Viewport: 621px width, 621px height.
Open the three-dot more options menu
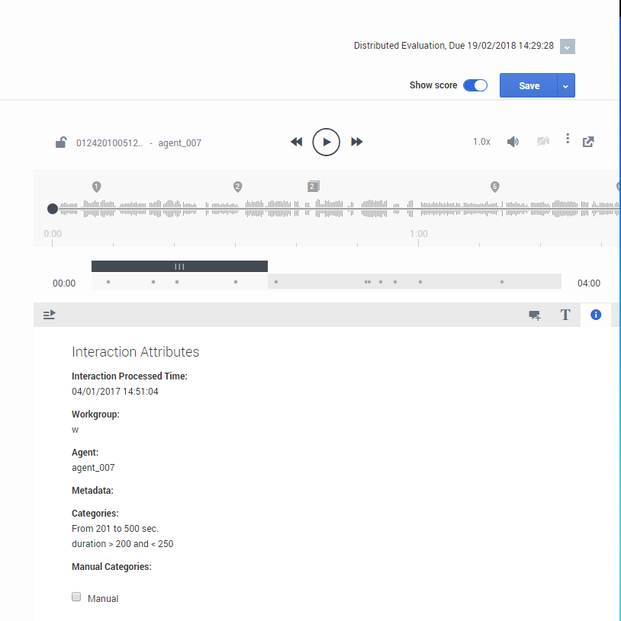tap(568, 139)
